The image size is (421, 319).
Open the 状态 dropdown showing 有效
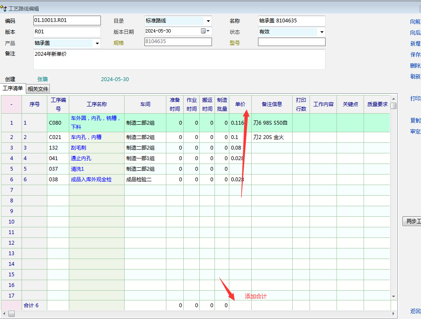coord(322,32)
